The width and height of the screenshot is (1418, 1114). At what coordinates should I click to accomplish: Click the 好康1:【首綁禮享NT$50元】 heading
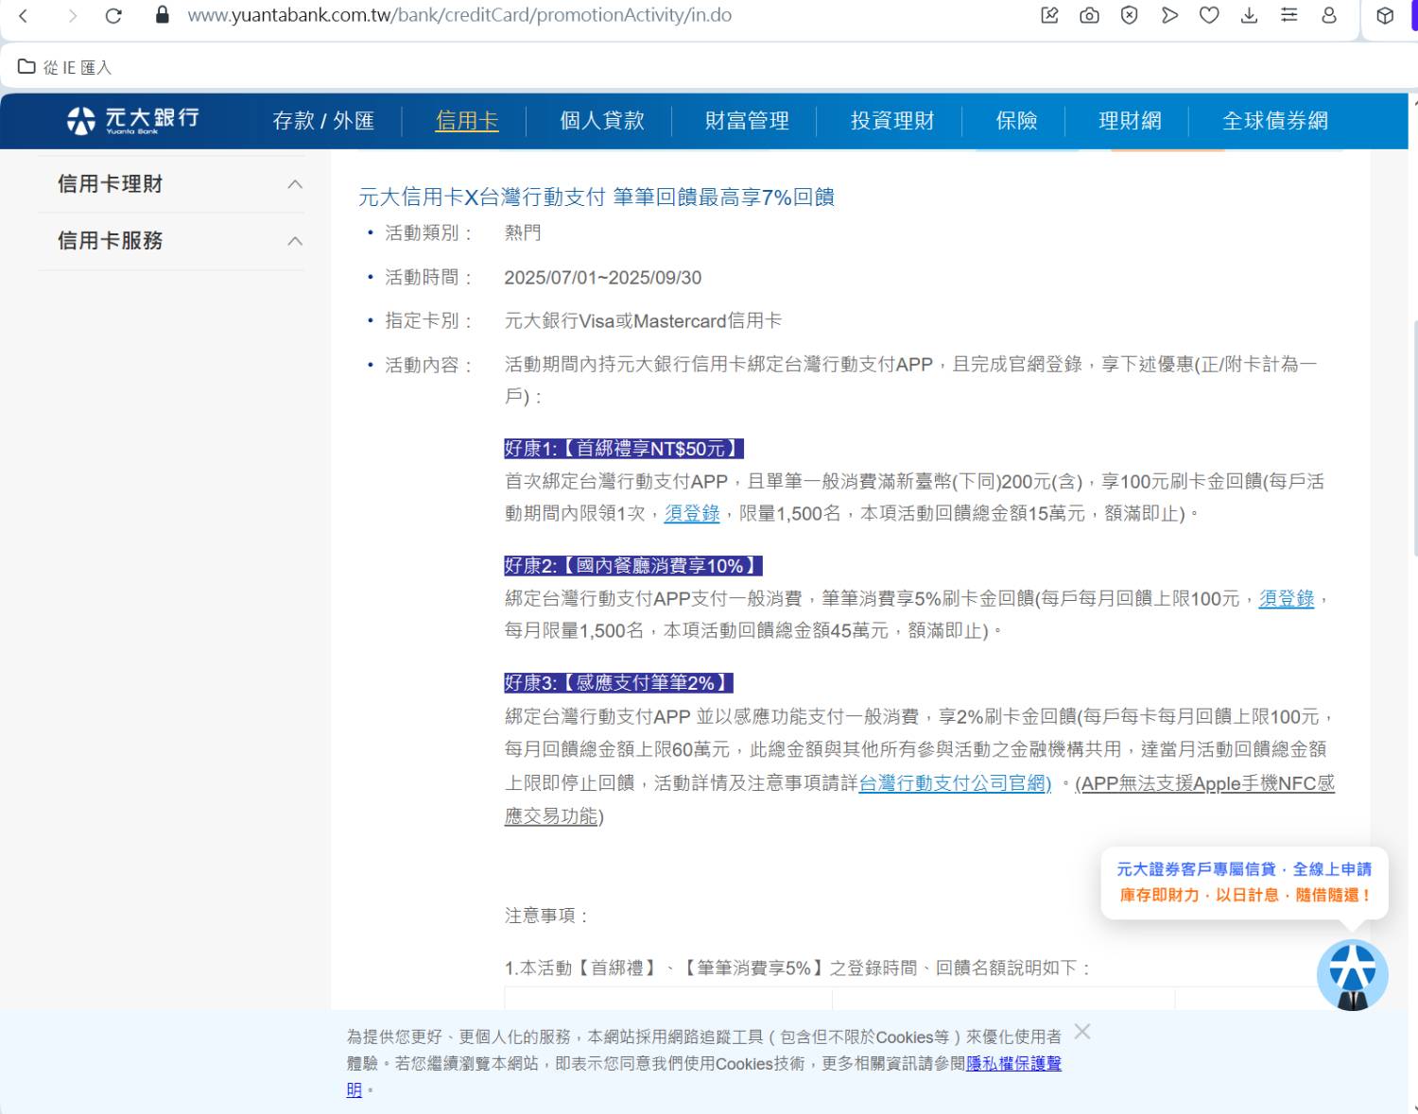coord(624,449)
